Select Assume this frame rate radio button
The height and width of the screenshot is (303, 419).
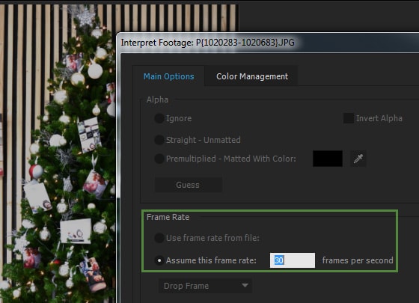[159, 260]
